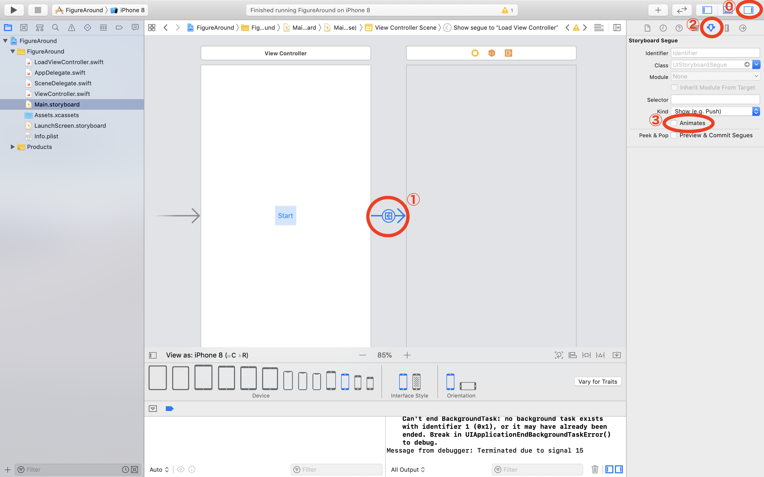Open the Issue navigator warning icon
This screenshot has height=477, width=764.
tap(72, 28)
